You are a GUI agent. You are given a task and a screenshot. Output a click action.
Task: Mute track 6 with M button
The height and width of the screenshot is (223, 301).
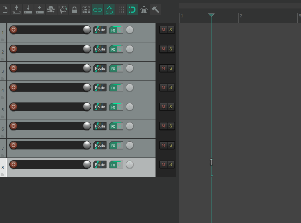coord(163,126)
